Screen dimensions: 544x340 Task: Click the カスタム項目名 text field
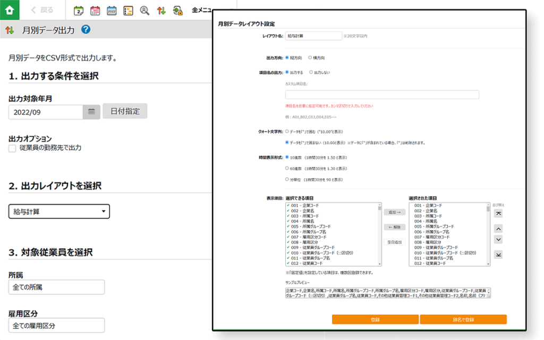pos(382,95)
